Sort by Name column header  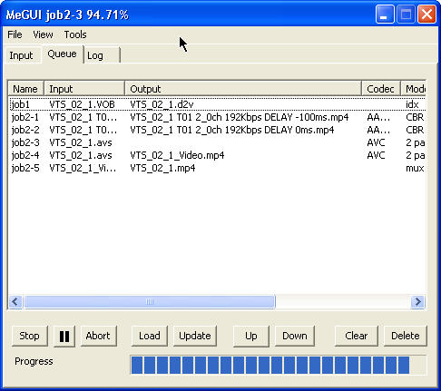(x=26, y=89)
